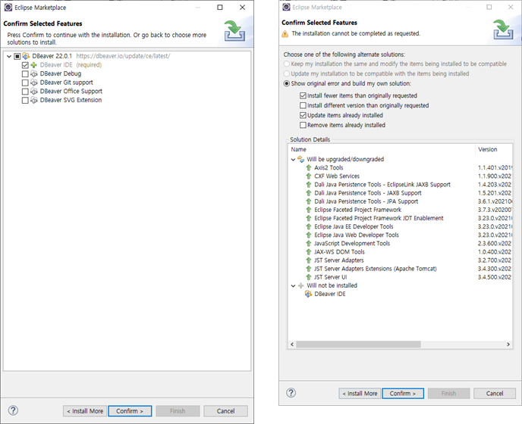The width and height of the screenshot is (522, 424).
Task: Click the upgrade arrow for Dali Java Persistence Tools - JPA Support
Action: coord(309,201)
